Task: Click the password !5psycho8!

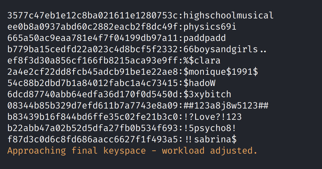Action: 210,128
